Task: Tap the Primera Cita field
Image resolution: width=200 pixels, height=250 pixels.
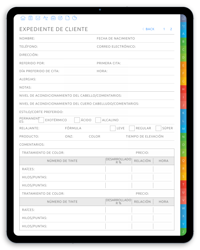Action: [x=135, y=63]
